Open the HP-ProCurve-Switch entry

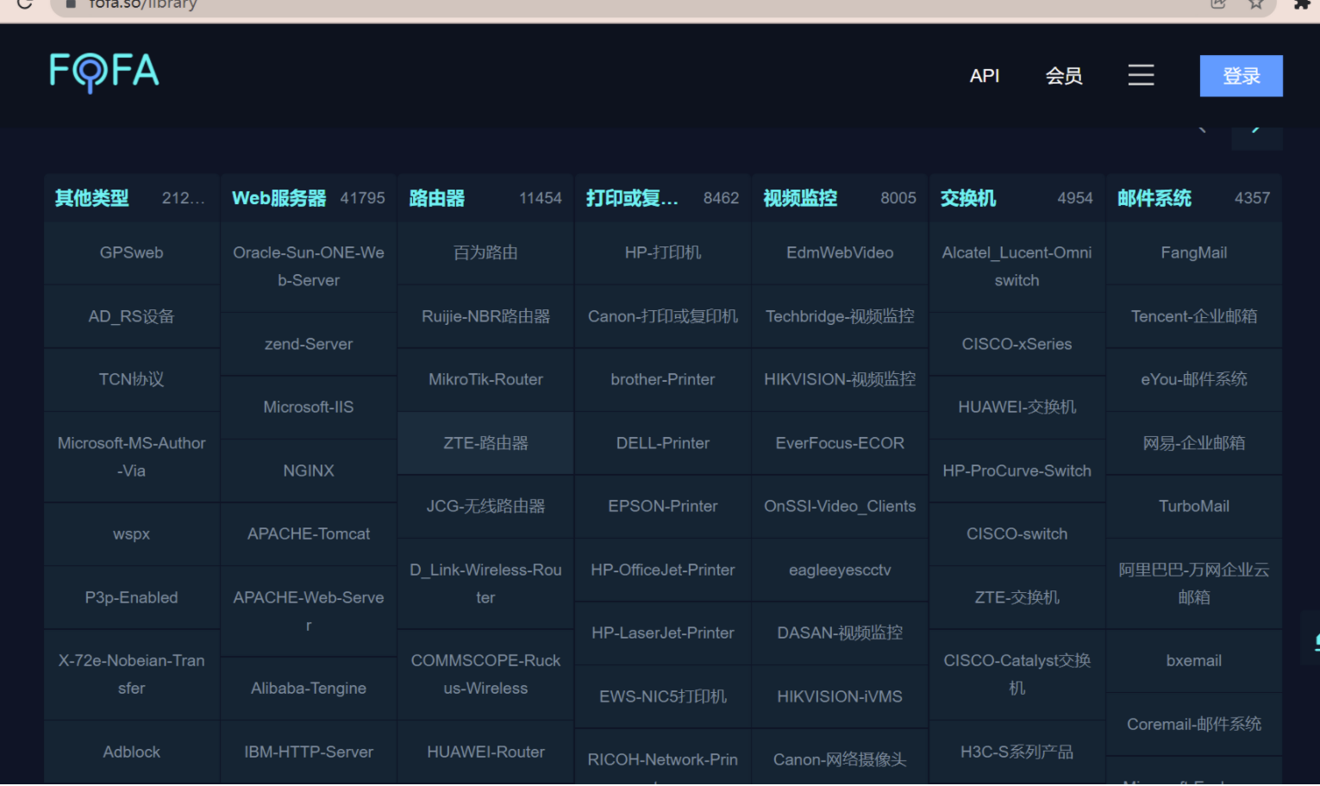click(1017, 471)
